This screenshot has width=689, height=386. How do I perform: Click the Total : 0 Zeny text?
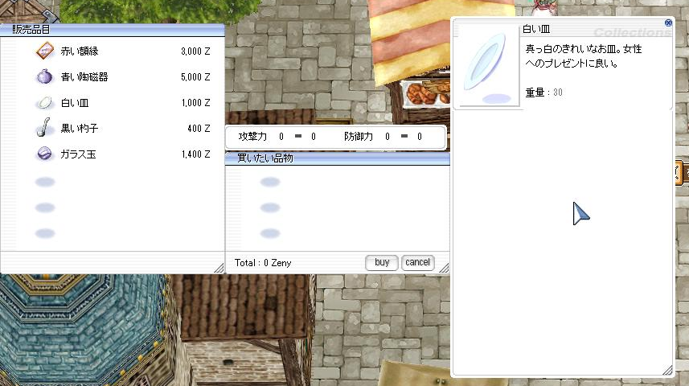pyautogui.click(x=263, y=263)
